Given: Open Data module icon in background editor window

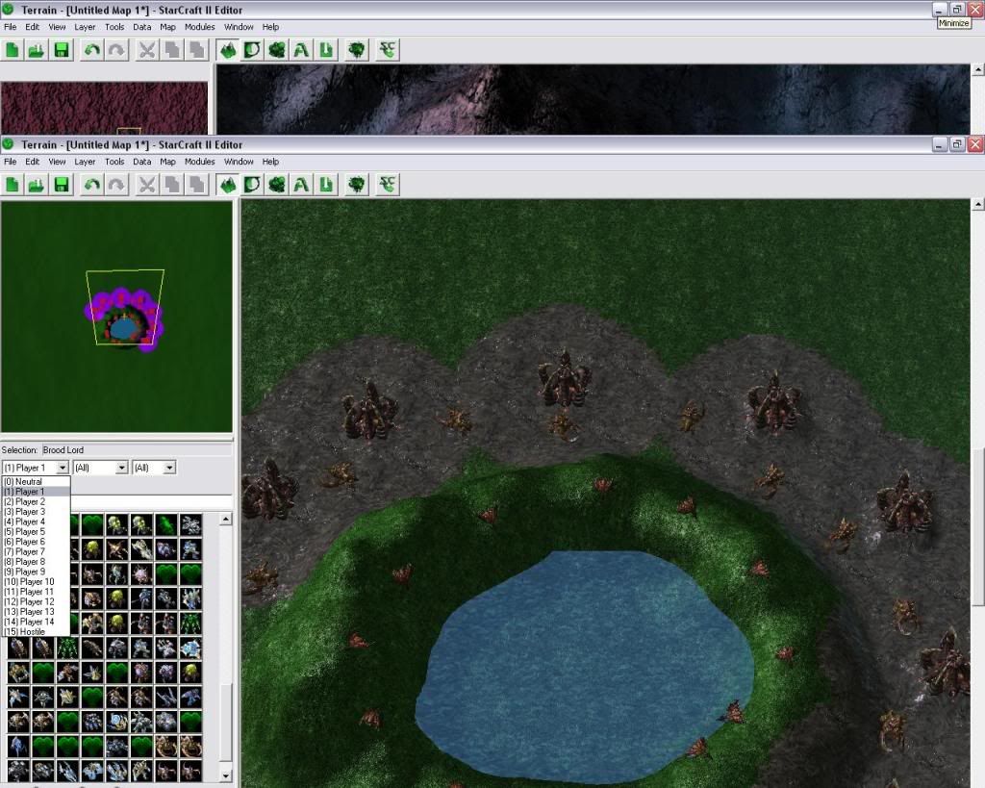Looking at the screenshot, I should tap(276, 50).
